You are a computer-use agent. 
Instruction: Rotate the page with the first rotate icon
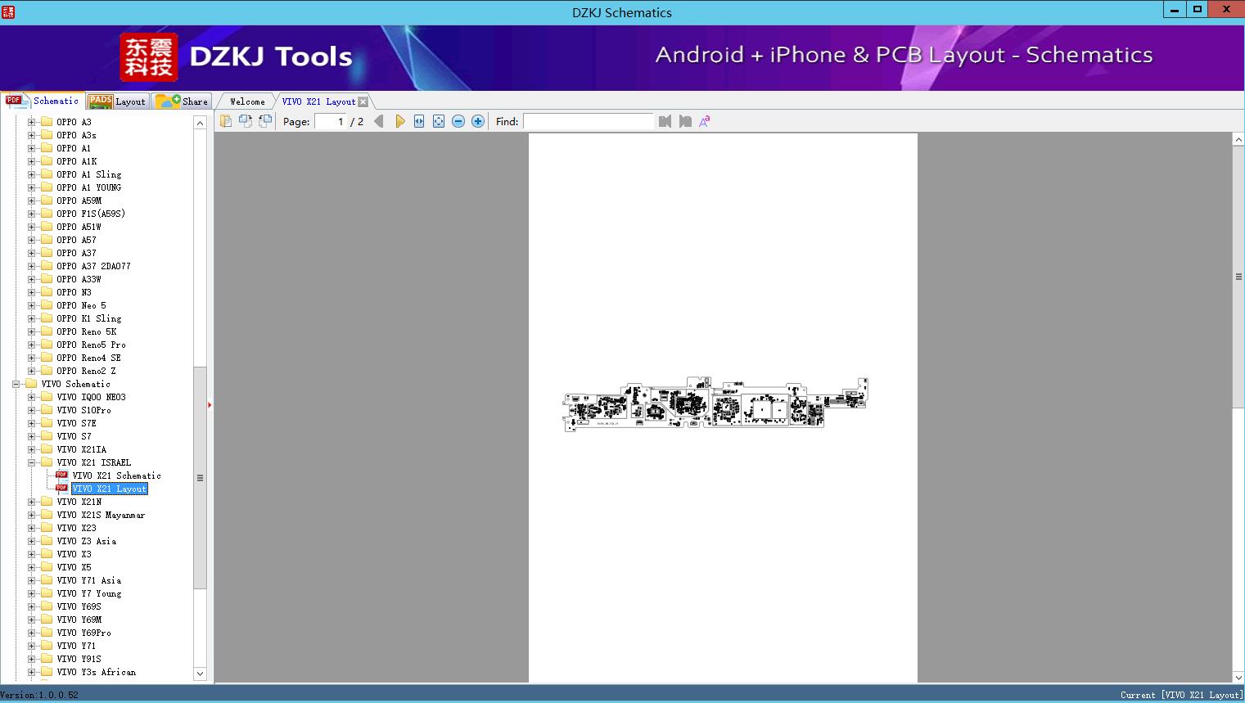[246, 121]
